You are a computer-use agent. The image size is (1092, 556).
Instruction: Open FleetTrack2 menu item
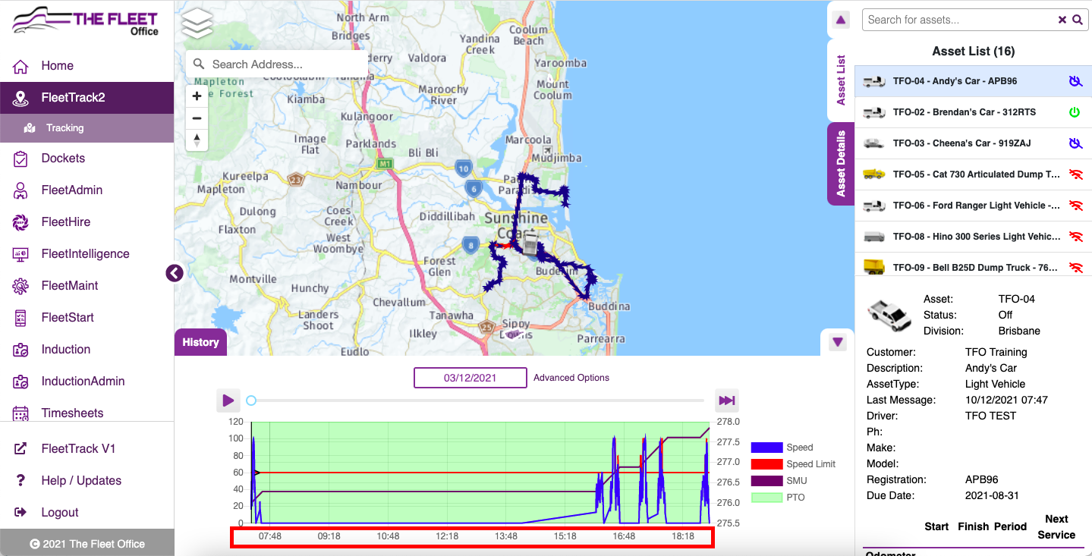coord(87,98)
